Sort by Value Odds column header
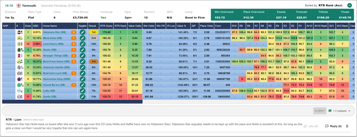Image resolution: width=357 pixels, height=137 pixels. (x=135, y=26)
